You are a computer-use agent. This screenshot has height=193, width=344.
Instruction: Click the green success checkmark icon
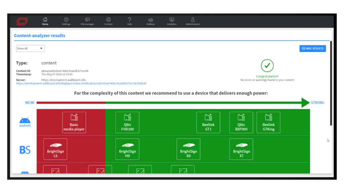click(267, 65)
